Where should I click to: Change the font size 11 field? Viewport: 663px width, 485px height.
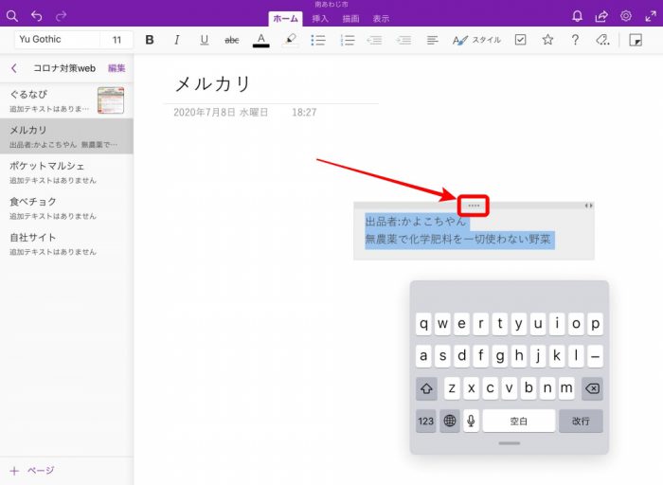pos(116,40)
